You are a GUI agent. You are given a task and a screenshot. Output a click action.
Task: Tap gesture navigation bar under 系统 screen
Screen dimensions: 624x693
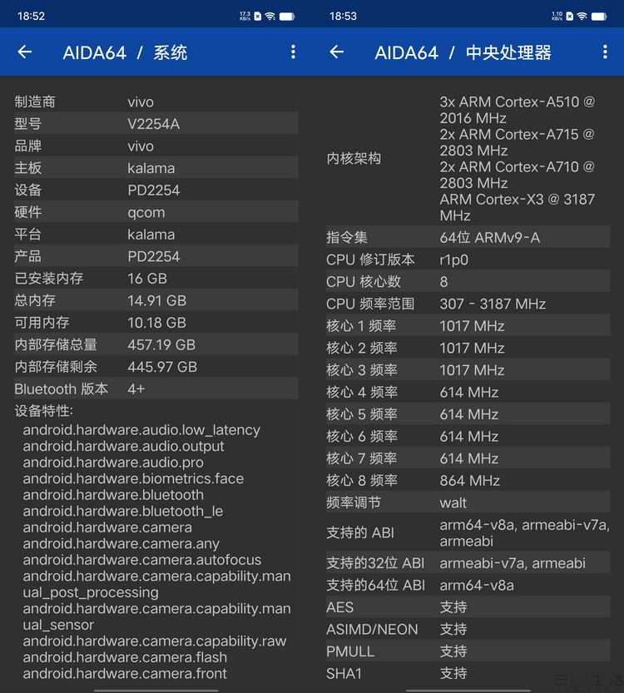coord(156,690)
